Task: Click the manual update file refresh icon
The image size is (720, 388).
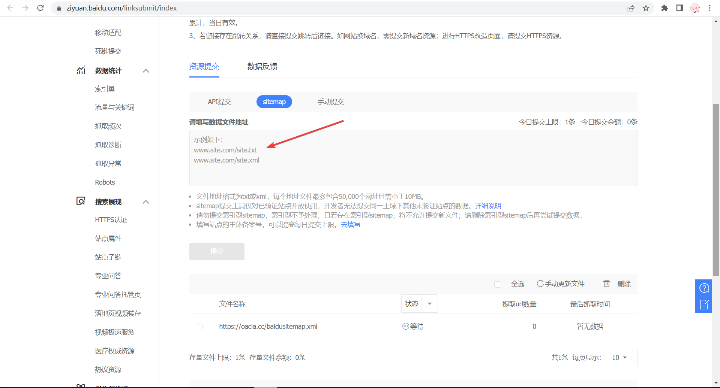Action: 540,284
